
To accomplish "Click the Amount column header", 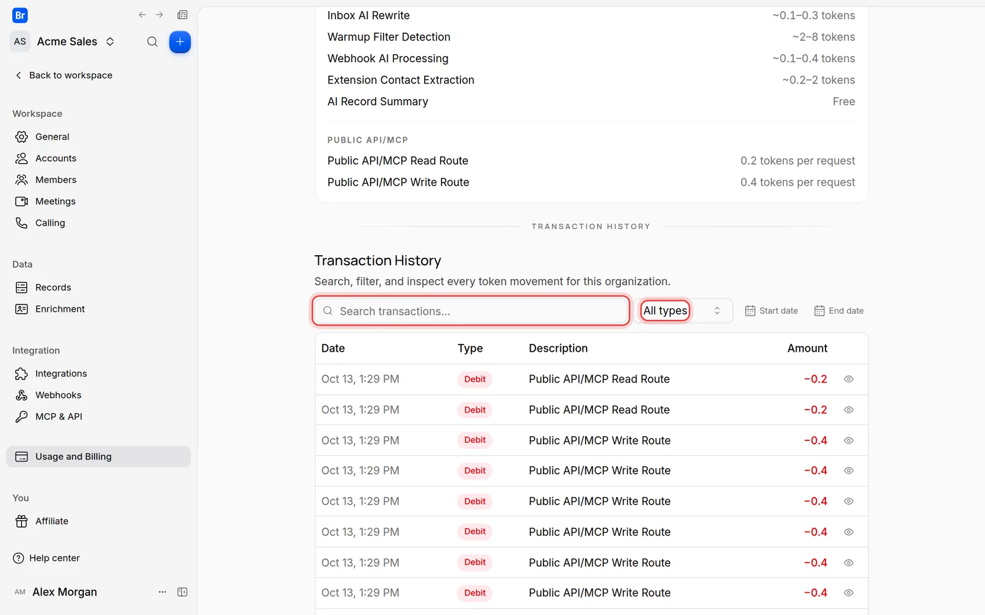I will [x=807, y=348].
